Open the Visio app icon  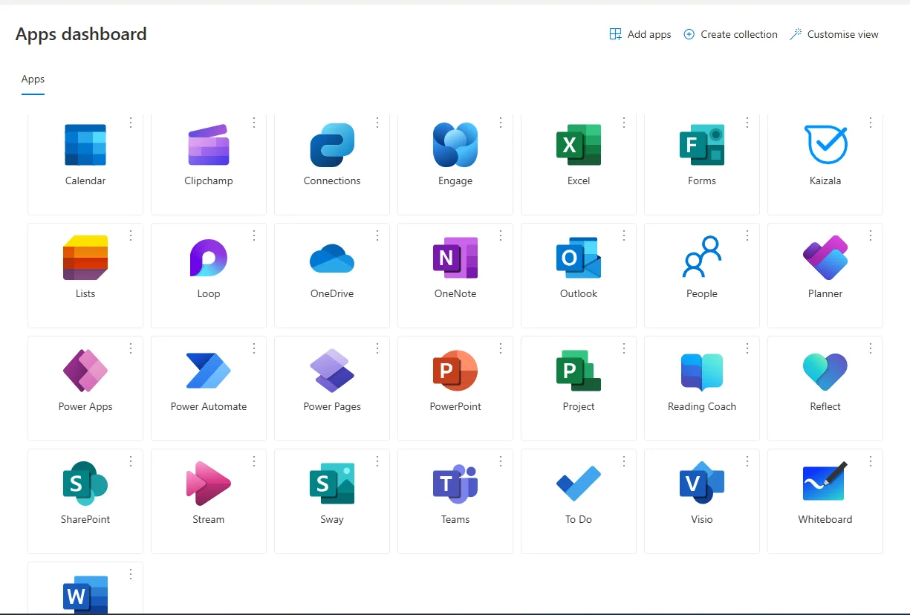(x=702, y=484)
